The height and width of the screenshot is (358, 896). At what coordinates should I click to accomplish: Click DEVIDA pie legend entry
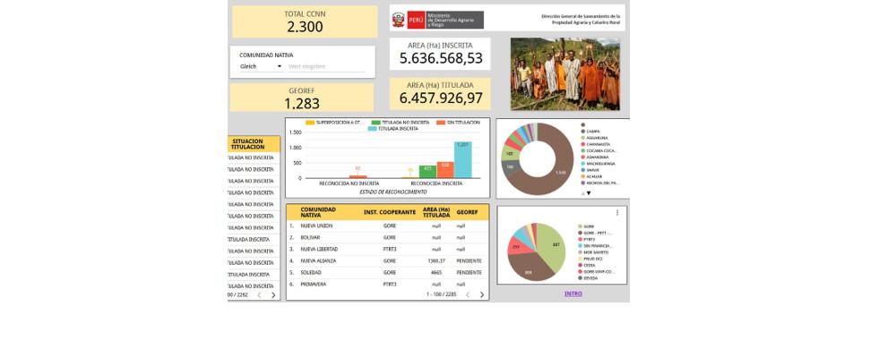pyautogui.click(x=588, y=278)
